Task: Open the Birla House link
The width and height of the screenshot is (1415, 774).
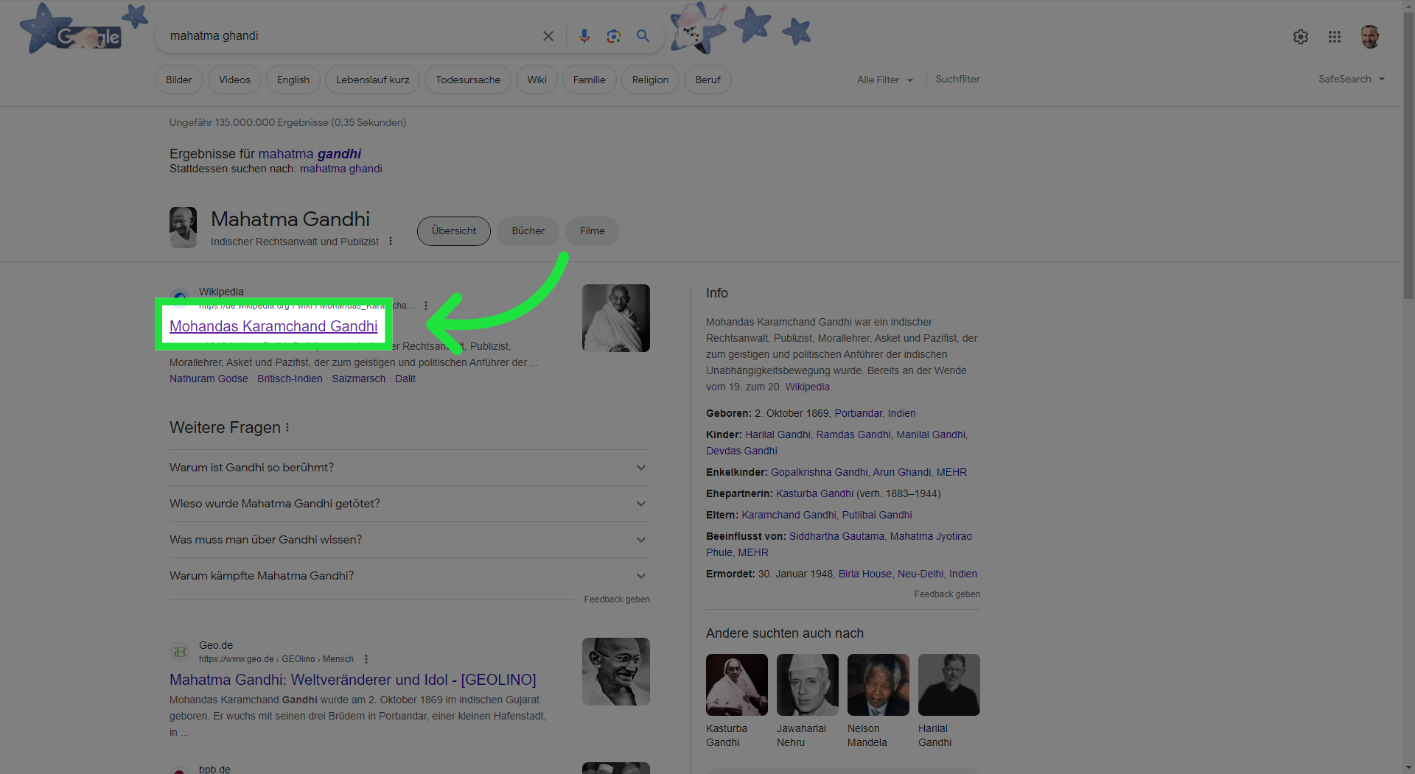Action: click(865, 574)
